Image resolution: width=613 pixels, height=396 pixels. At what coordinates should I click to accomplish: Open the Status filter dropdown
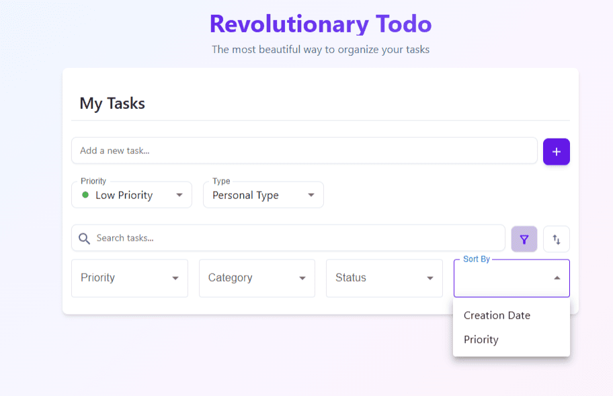(x=384, y=278)
